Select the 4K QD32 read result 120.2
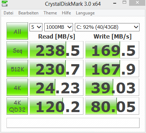The image size is (146, 133). click(56, 106)
